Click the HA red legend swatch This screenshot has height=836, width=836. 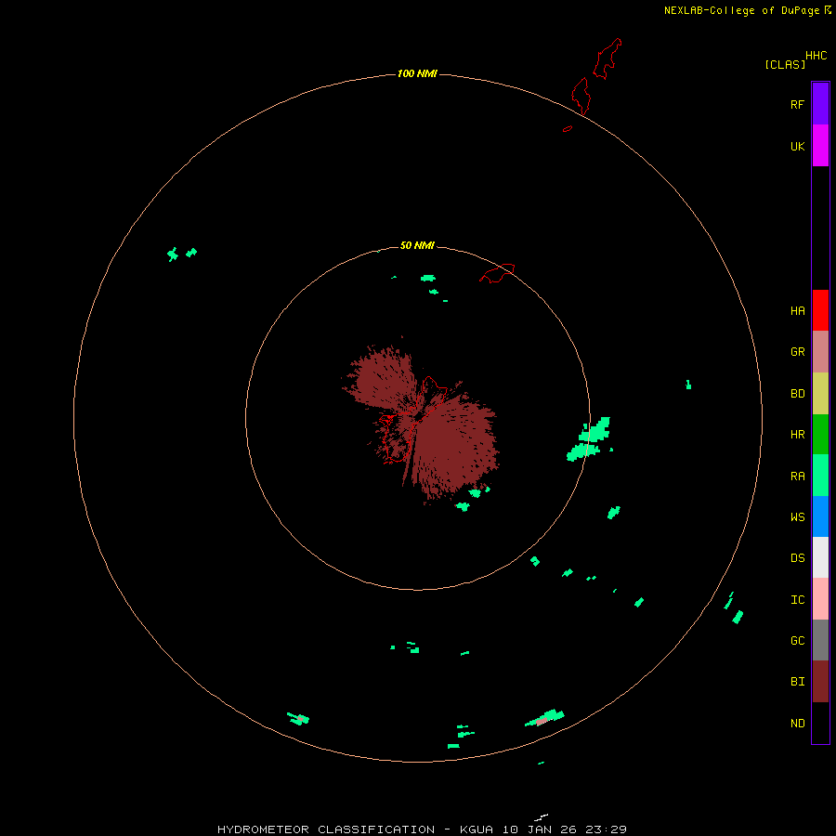click(820, 310)
